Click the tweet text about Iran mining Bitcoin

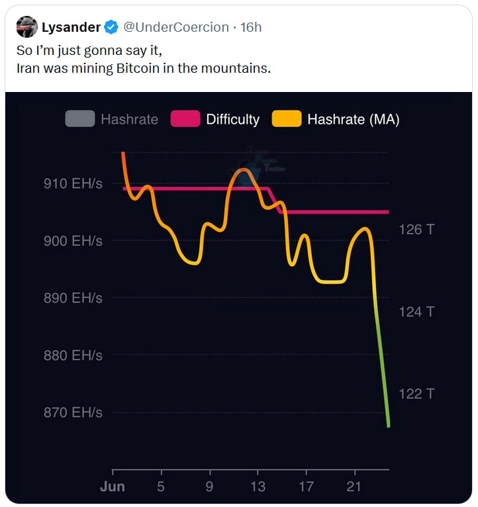pos(144,59)
